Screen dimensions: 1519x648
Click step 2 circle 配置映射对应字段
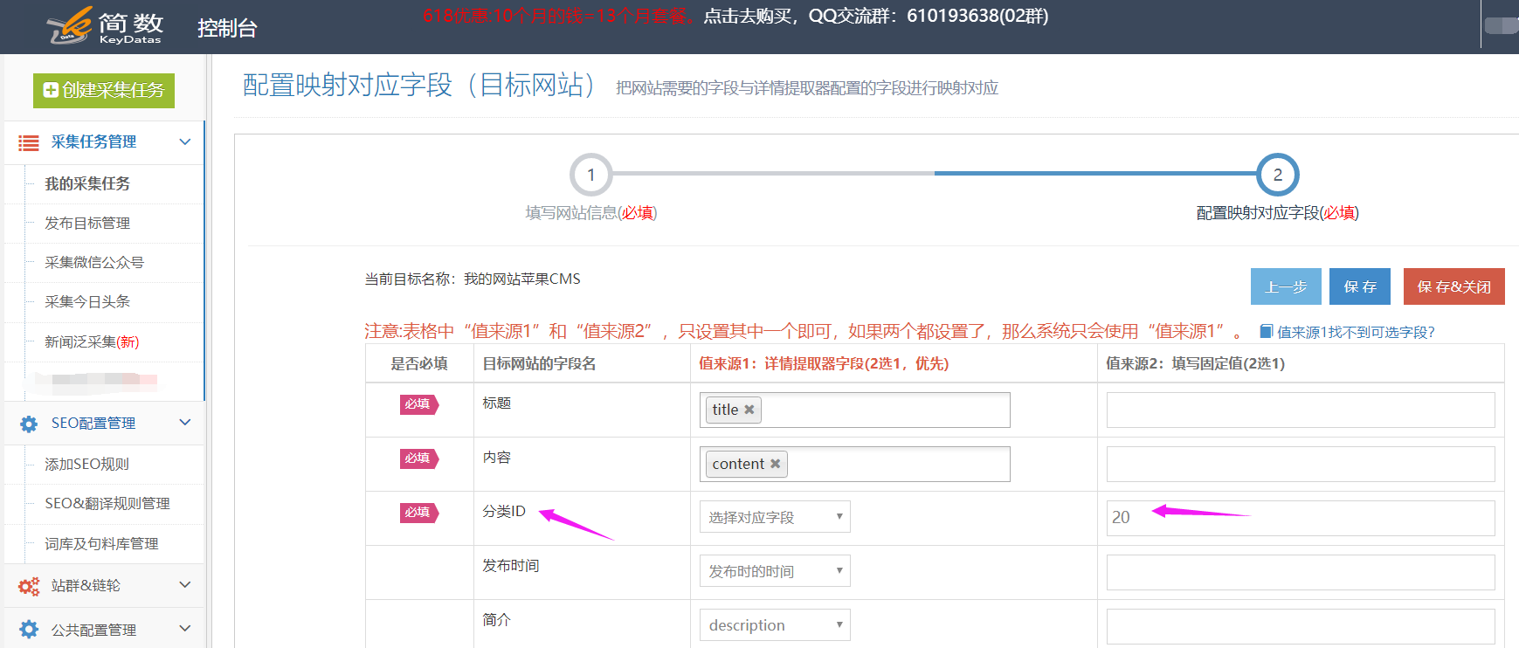(x=1277, y=175)
